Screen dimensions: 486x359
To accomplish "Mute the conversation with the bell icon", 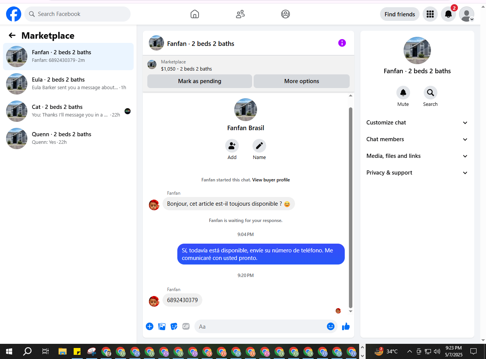I will pyautogui.click(x=403, y=93).
